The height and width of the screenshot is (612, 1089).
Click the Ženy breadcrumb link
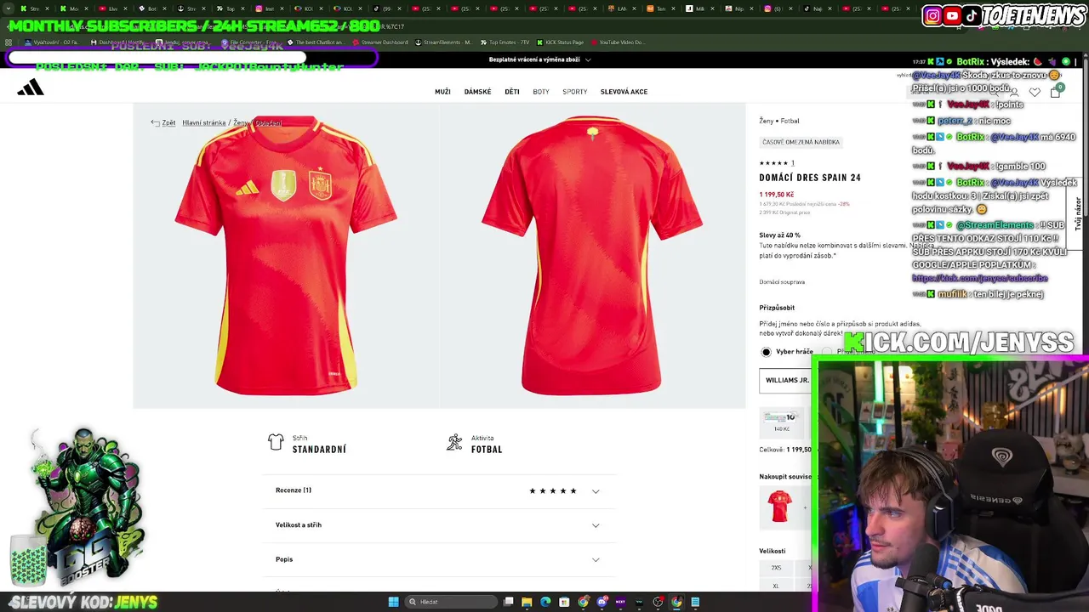241,122
